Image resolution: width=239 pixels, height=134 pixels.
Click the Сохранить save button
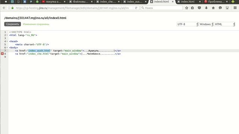click(12, 24)
